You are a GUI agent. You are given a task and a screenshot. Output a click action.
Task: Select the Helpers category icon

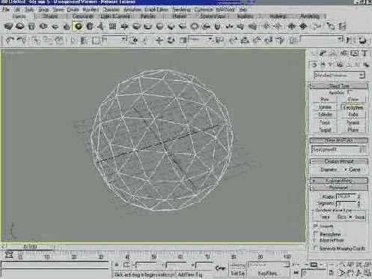coord(348,64)
